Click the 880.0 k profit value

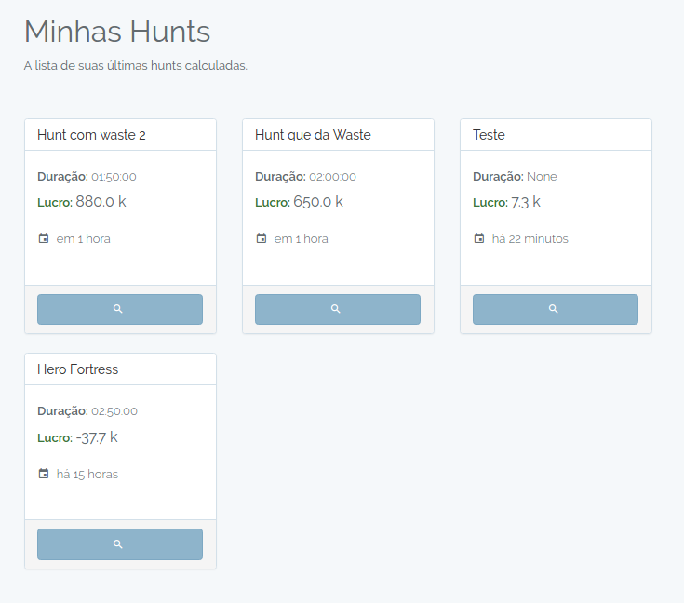click(x=101, y=202)
